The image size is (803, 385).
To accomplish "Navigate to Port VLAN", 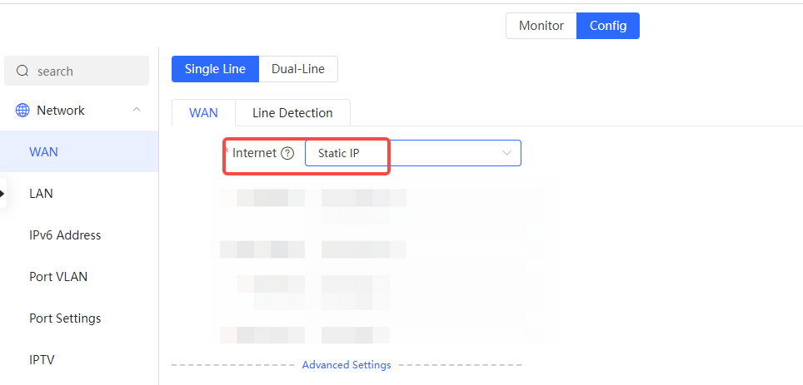I will coord(58,277).
